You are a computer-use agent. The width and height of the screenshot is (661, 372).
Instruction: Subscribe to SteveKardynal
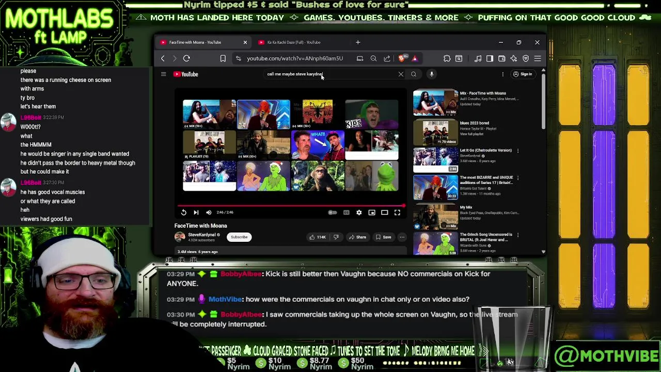pyautogui.click(x=239, y=237)
